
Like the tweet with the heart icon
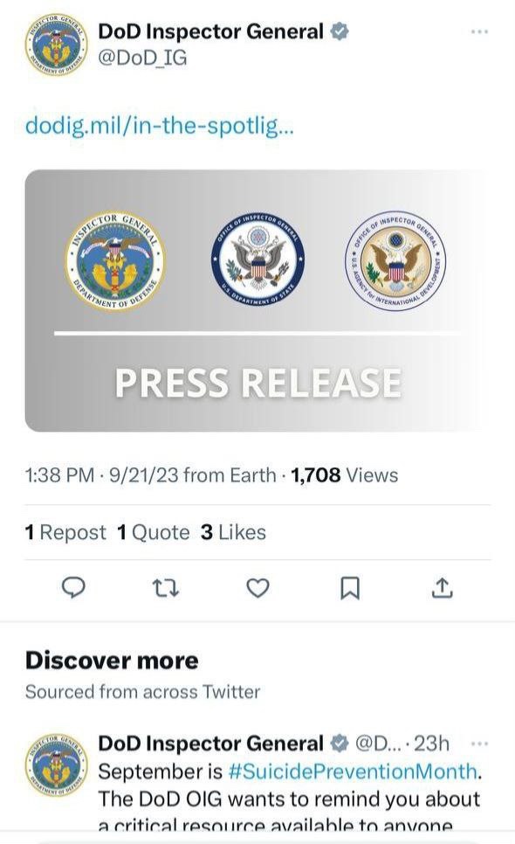pyautogui.click(x=257, y=588)
